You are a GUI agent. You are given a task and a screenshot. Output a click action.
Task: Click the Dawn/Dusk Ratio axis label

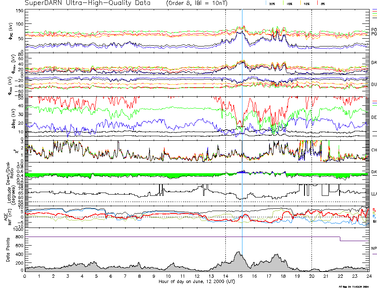9,173
